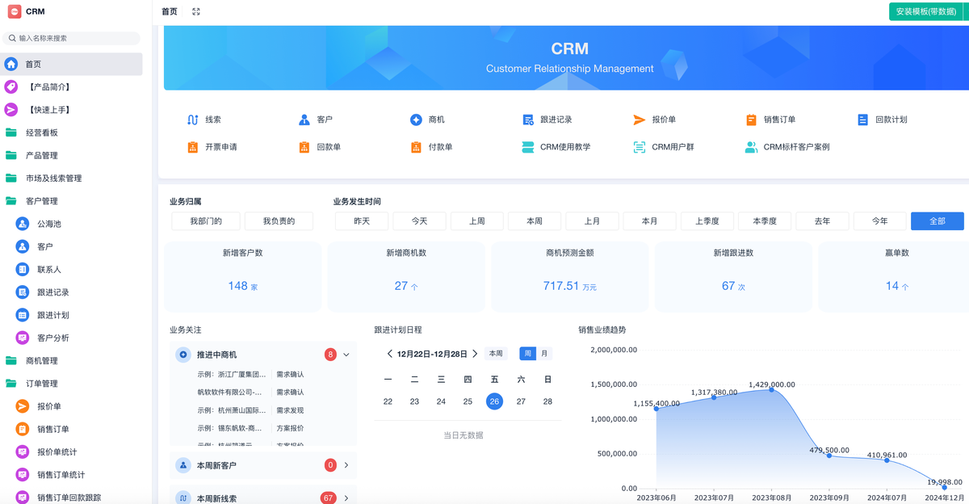969x504 pixels.
Task: Filter business time by 本季度
Action: 765,221
